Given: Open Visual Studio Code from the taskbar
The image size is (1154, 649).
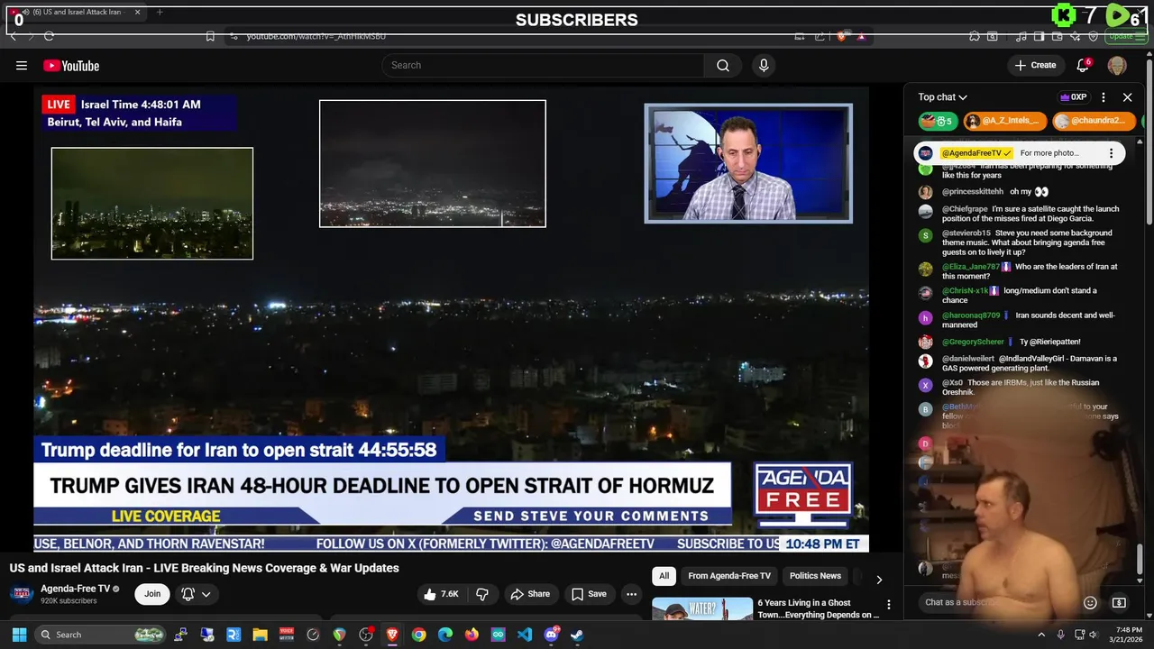Looking at the screenshot, I should tap(525, 635).
